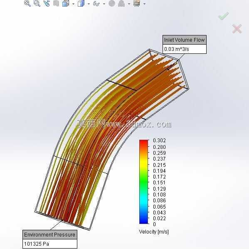Click the legend maximum value 0.302
Viewport: 249px width, 249px height.
pyautogui.click(x=159, y=141)
